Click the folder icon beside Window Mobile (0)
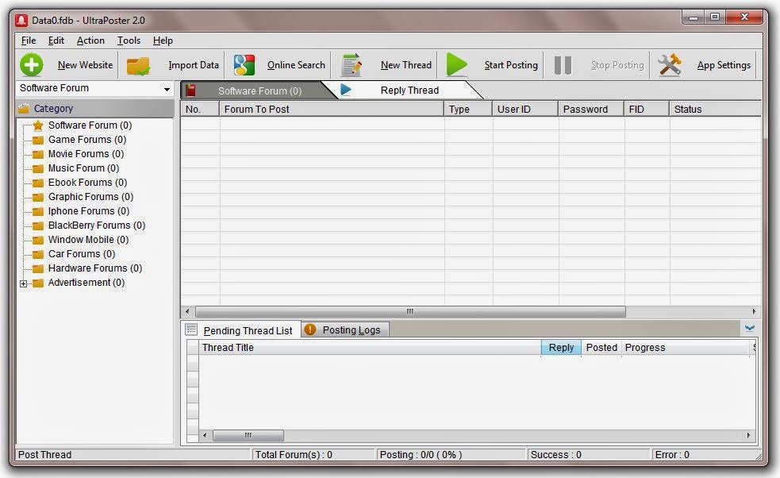 (38, 240)
